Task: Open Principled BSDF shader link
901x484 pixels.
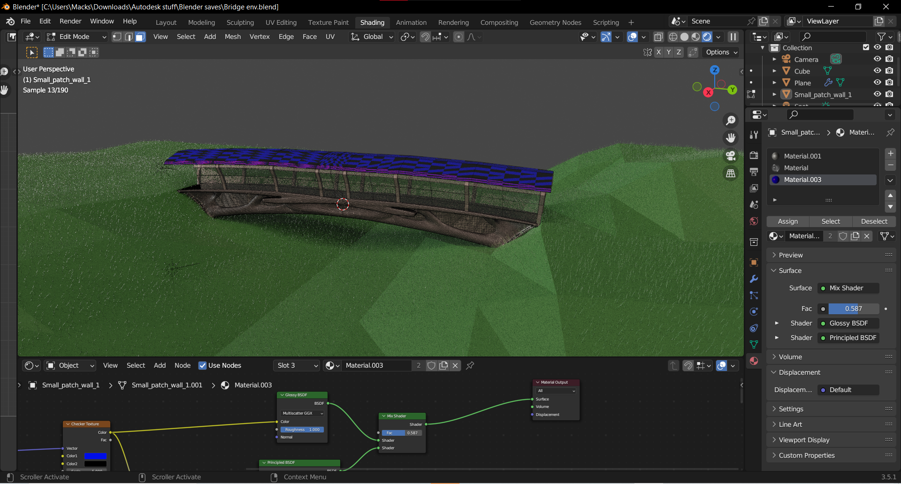Action: [x=848, y=338]
